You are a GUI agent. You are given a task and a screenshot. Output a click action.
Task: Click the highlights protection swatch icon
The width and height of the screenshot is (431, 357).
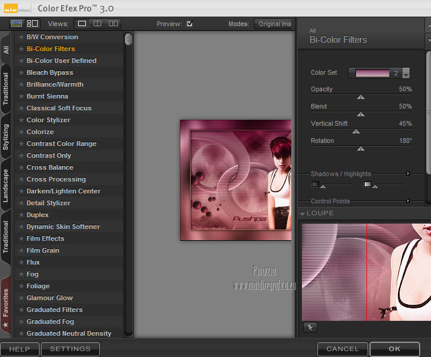point(368,184)
